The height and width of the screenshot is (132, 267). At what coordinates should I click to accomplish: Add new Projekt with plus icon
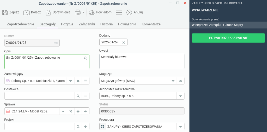pyautogui.click(x=86, y=127)
